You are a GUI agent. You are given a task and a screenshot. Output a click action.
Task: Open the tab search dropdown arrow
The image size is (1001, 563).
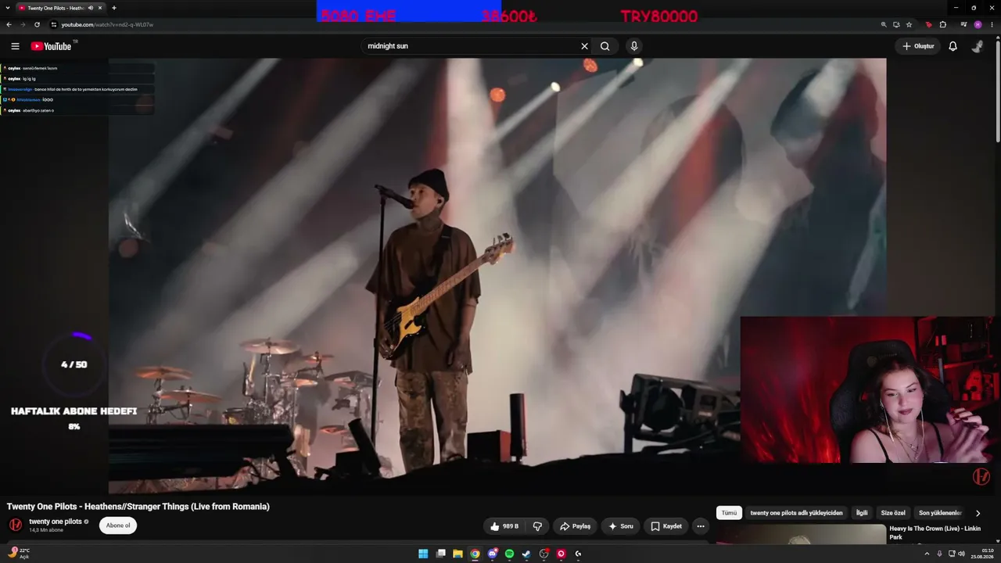(9, 8)
